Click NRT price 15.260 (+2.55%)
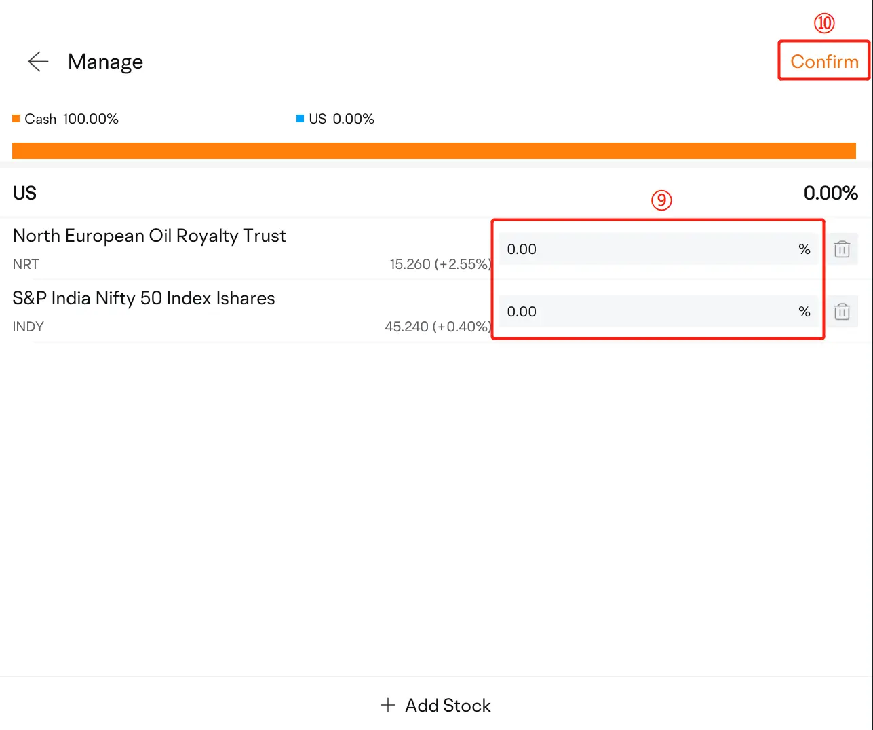 (x=441, y=264)
